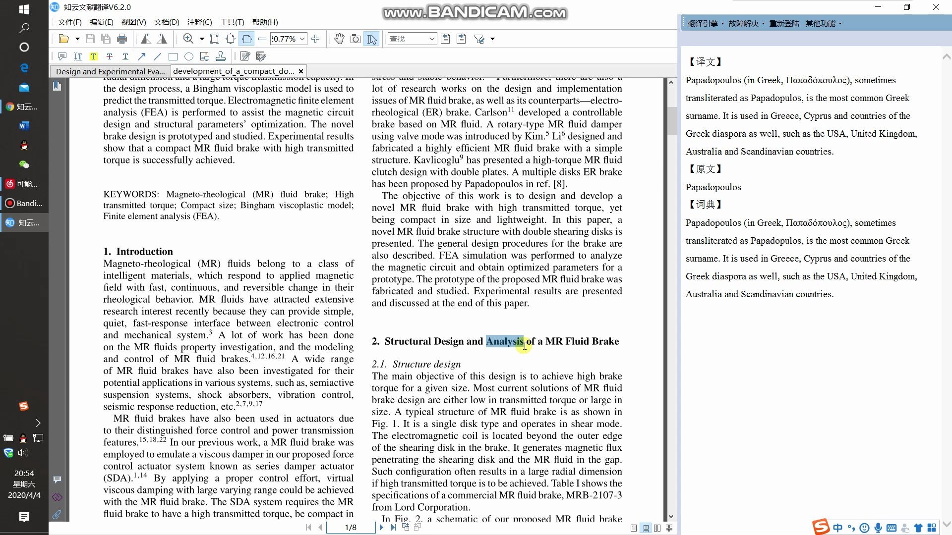Open the comments side panel

(57, 480)
